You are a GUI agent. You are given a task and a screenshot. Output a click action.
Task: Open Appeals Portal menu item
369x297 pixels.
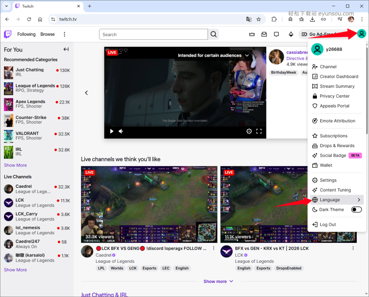(337, 106)
